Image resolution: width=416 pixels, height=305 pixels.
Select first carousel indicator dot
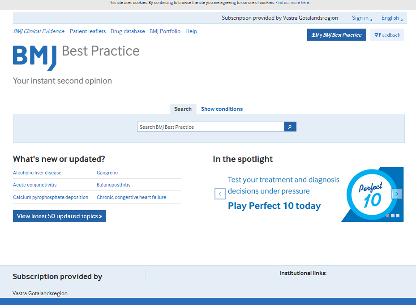tap(388, 216)
